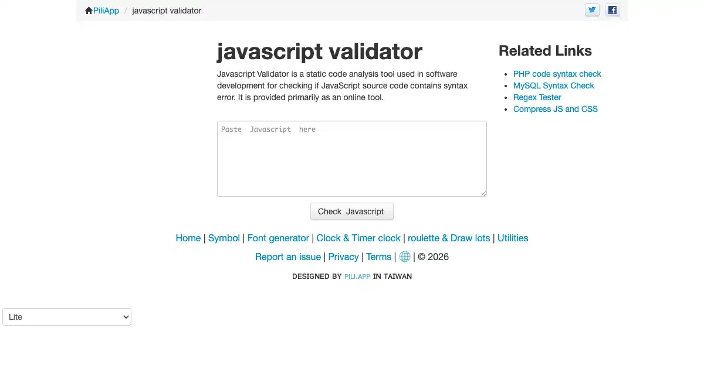Image resolution: width=704 pixels, height=369 pixels.
Task: Click the Twitter share icon
Action: [x=592, y=10]
